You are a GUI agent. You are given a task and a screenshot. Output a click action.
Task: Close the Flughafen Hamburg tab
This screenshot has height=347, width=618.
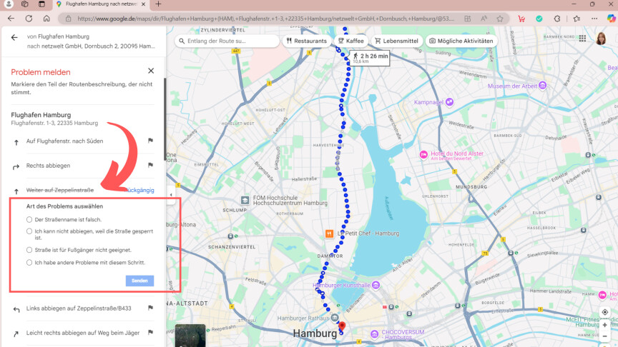(x=143, y=4)
